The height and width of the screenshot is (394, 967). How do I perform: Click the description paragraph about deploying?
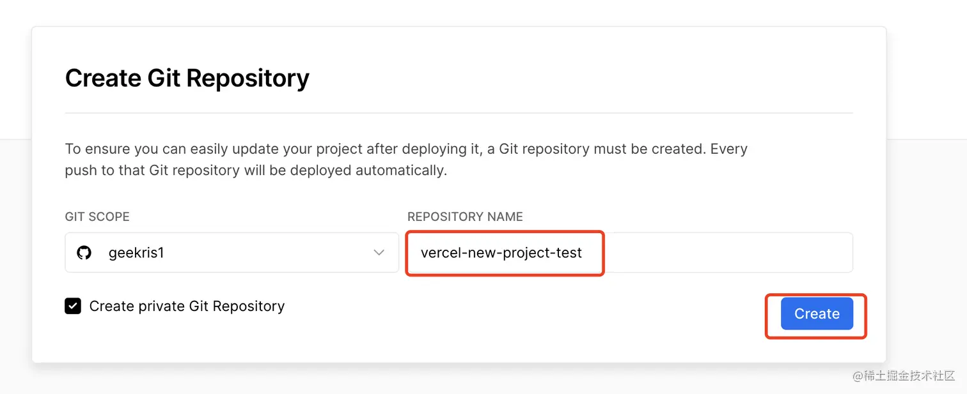(x=406, y=160)
